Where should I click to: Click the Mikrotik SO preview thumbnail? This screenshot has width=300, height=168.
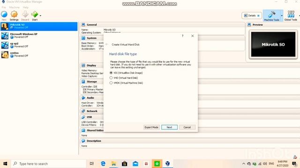[x=273, y=44]
